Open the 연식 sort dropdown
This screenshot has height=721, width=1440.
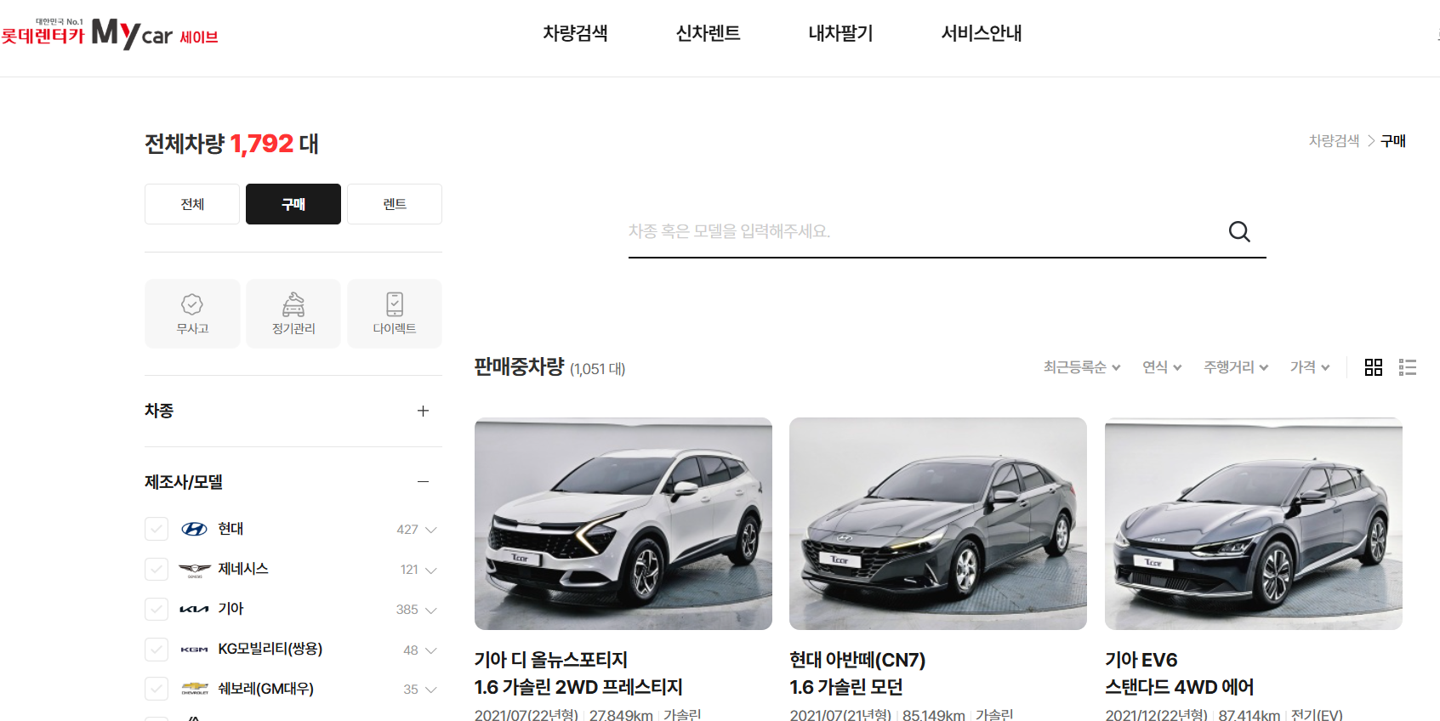[1162, 367]
